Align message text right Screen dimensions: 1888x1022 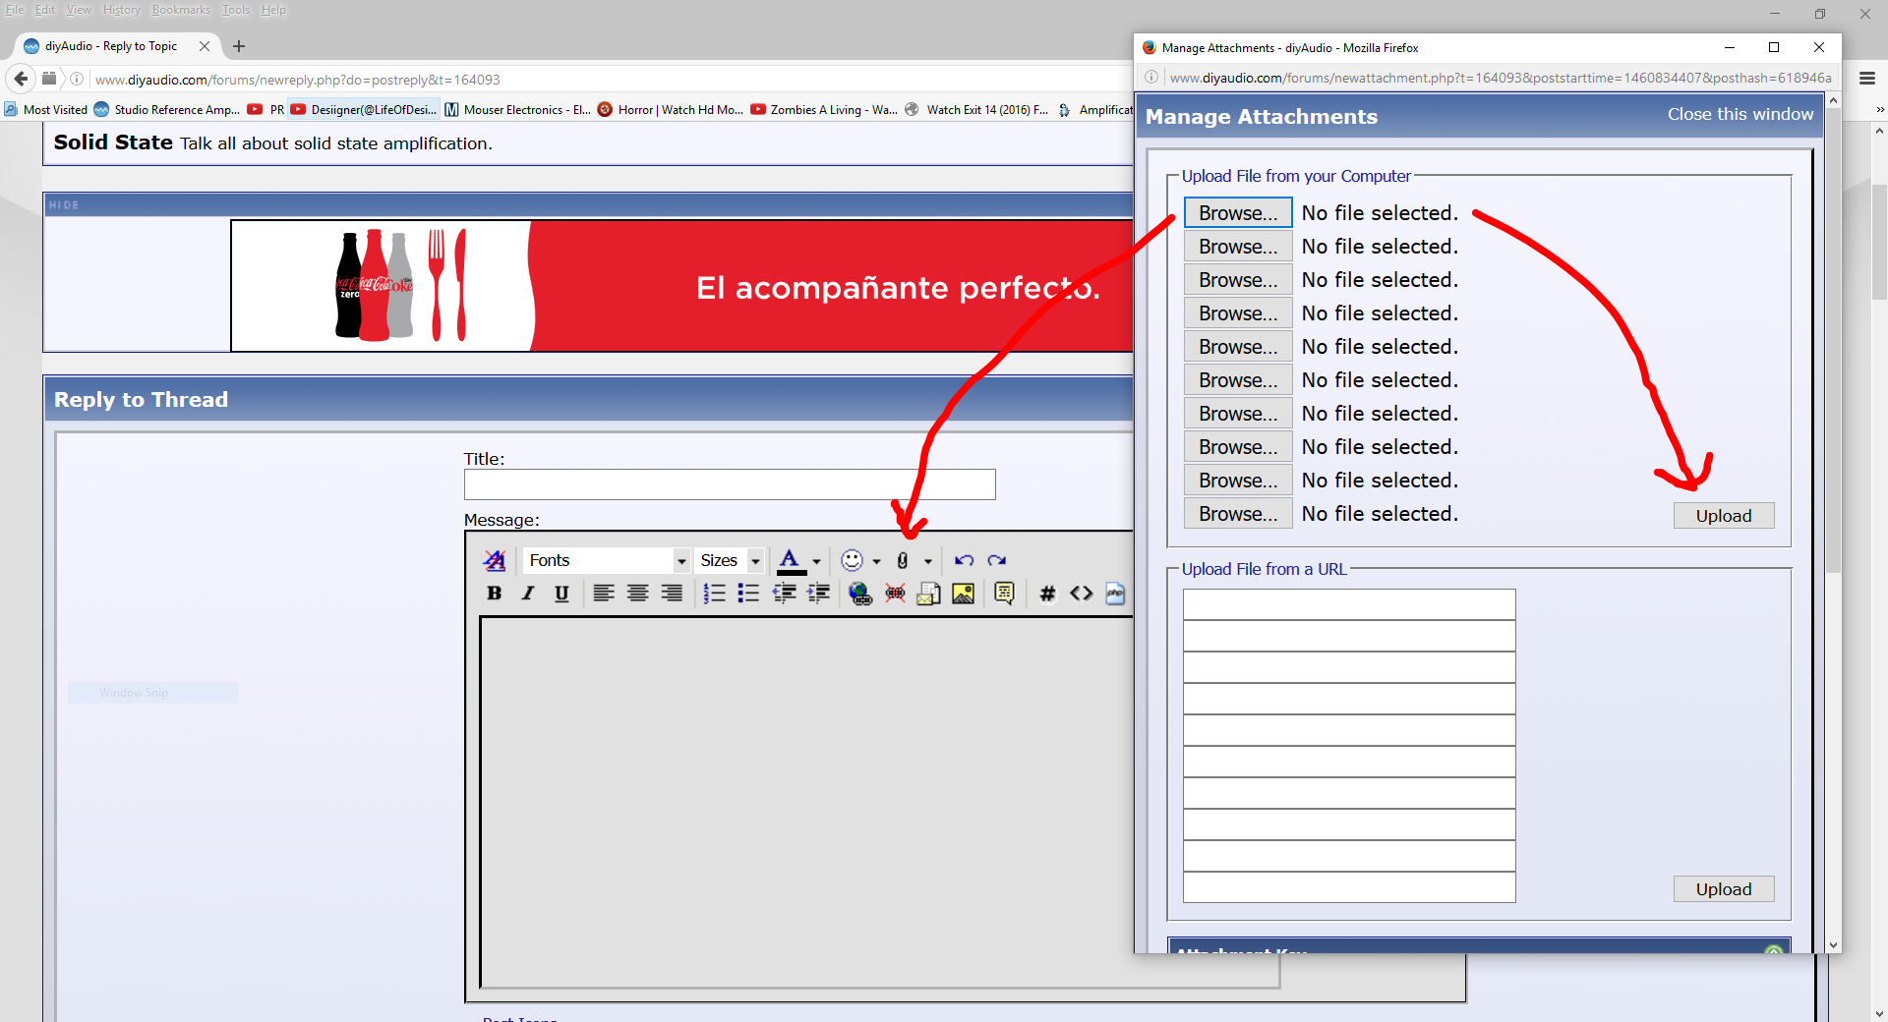(x=672, y=593)
